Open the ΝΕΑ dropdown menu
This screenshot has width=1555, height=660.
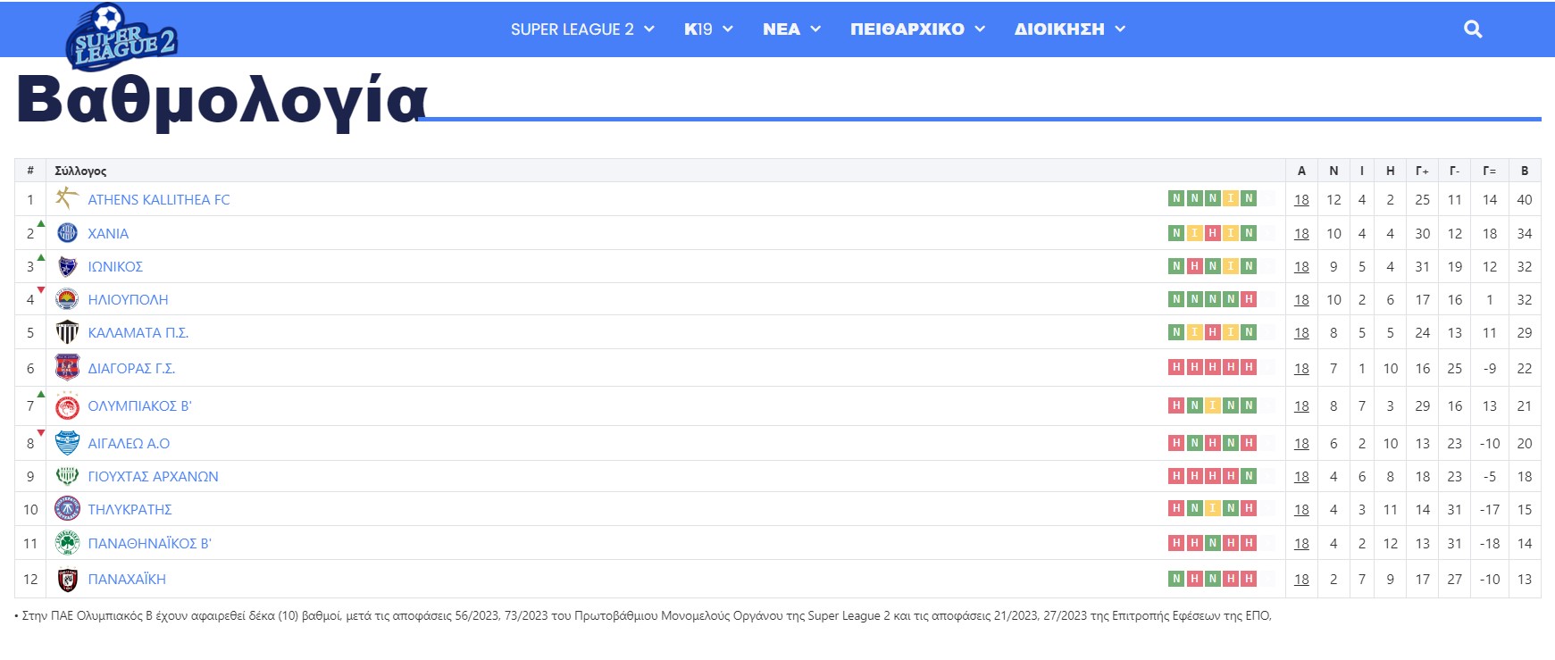pyautogui.click(x=791, y=29)
